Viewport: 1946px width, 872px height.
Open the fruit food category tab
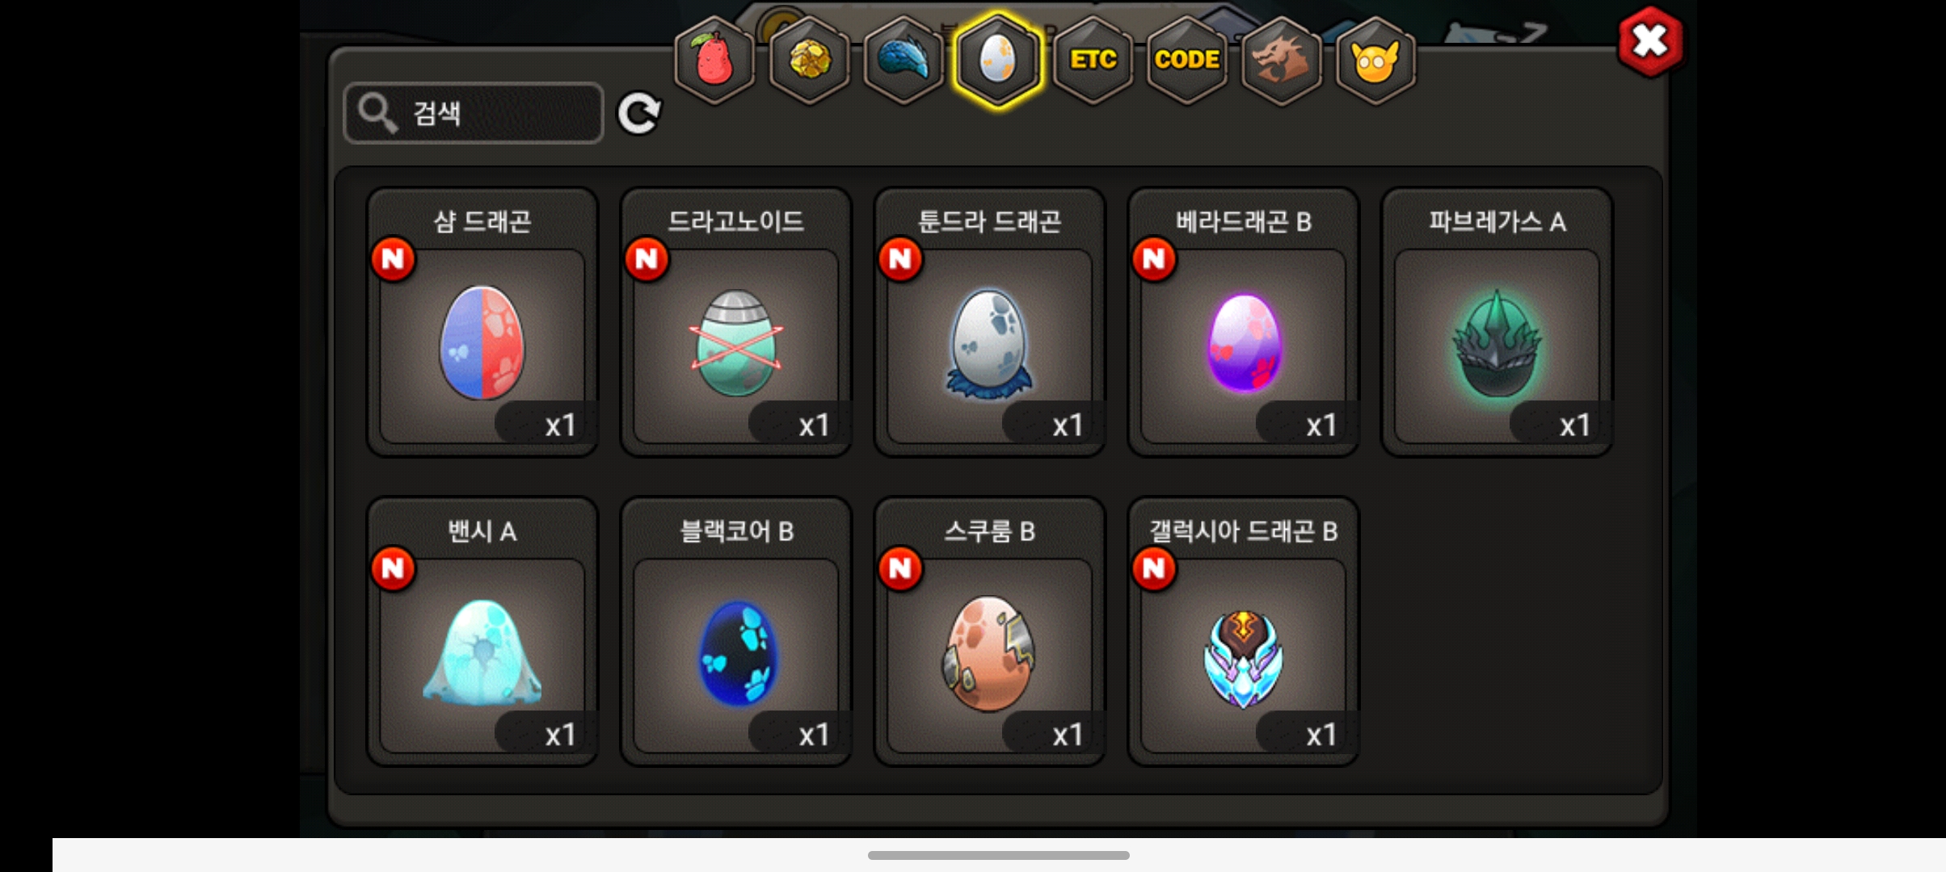(x=714, y=61)
